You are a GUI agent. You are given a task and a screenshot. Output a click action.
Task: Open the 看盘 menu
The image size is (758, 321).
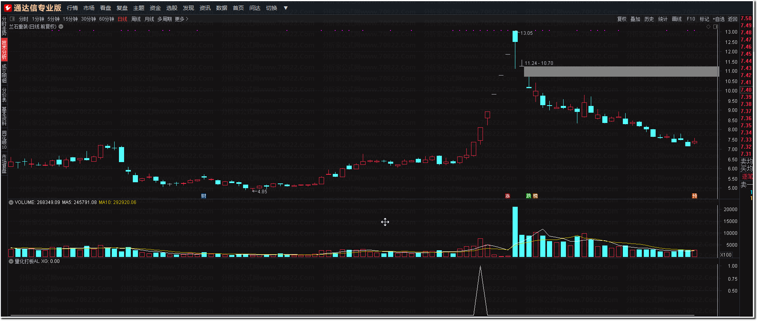(106, 8)
